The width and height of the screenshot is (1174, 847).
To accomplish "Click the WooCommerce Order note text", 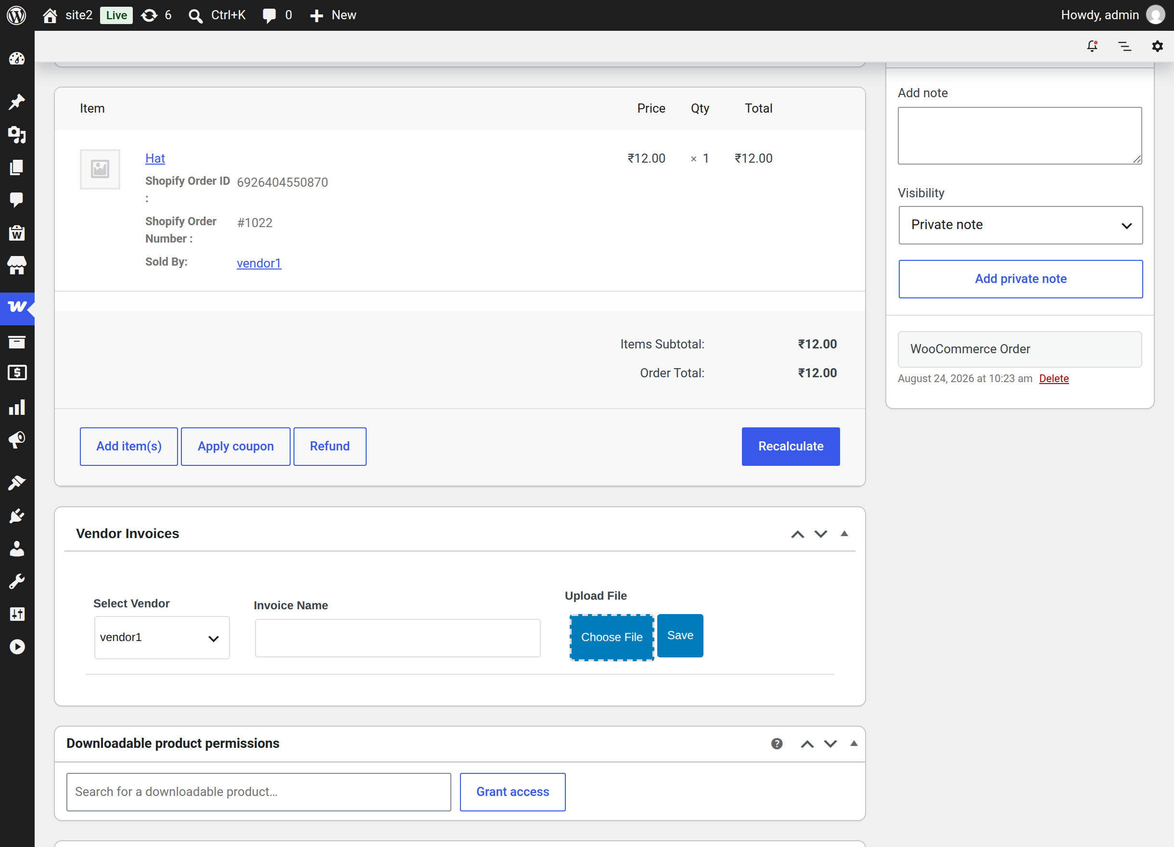I will pos(970,349).
